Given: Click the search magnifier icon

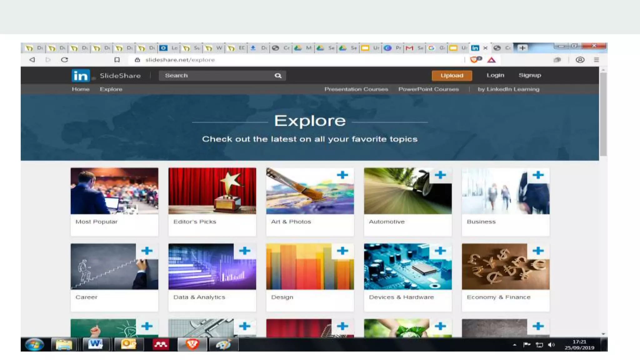Looking at the screenshot, I should click(278, 76).
